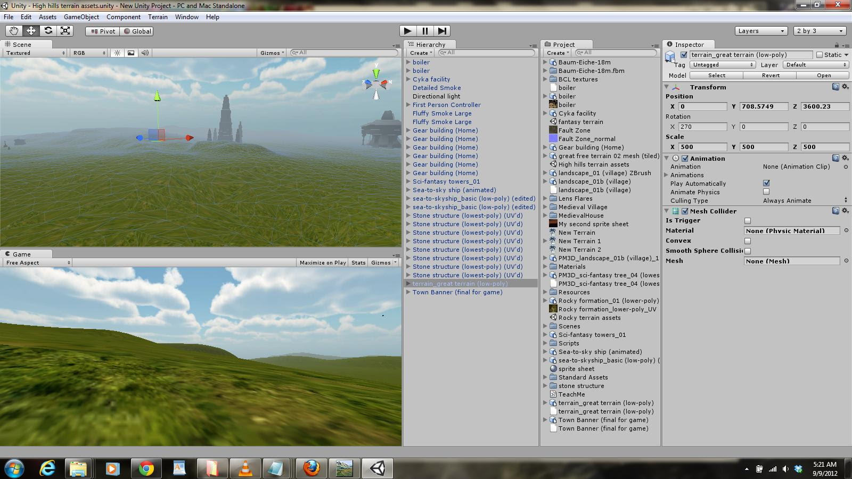The image size is (852, 479).
Task: Click the Model Open button
Action: tap(824, 76)
